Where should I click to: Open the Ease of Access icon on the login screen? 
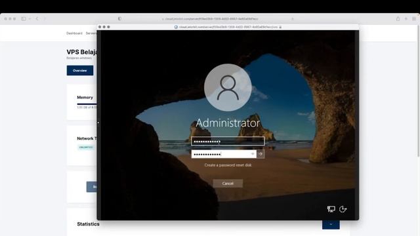click(x=343, y=209)
